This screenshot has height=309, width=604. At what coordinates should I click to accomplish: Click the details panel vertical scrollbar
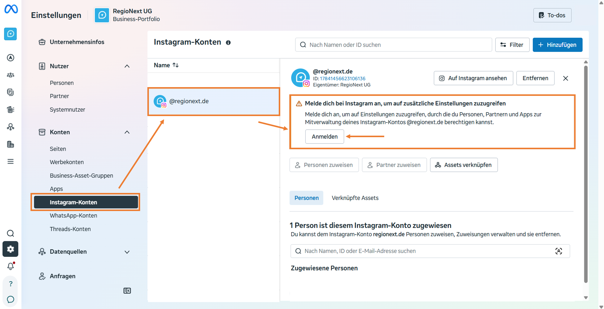[586, 175]
